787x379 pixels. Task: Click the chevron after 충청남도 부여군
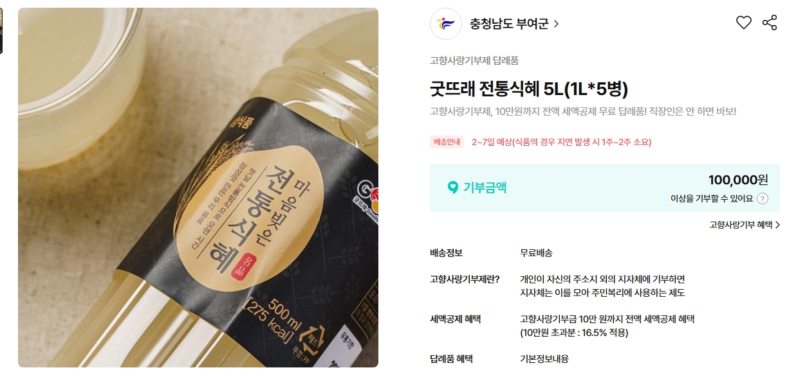coord(556,24)
